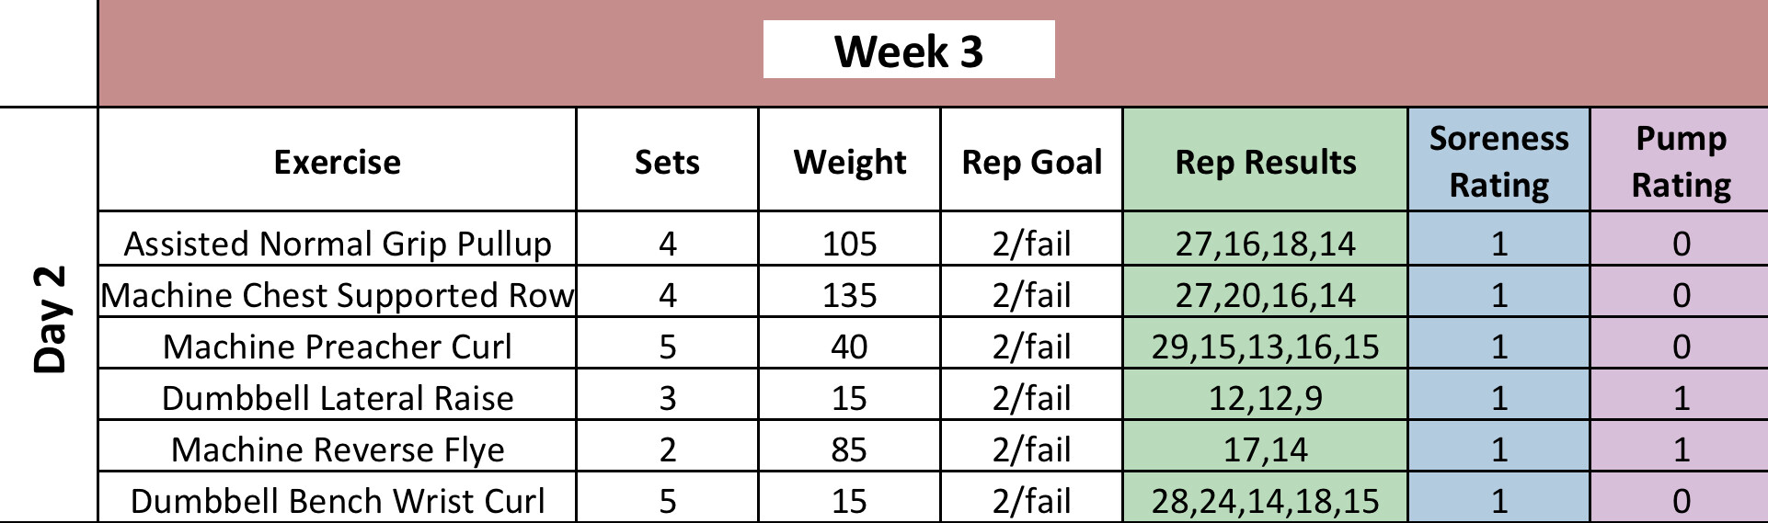
Task: Click the Rep Results header cell
Action: pyautogui.click(x=1265, y=162)
